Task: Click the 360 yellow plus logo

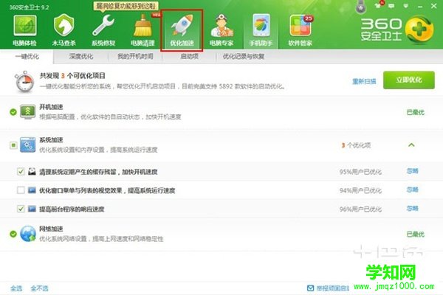Action: 419,29
